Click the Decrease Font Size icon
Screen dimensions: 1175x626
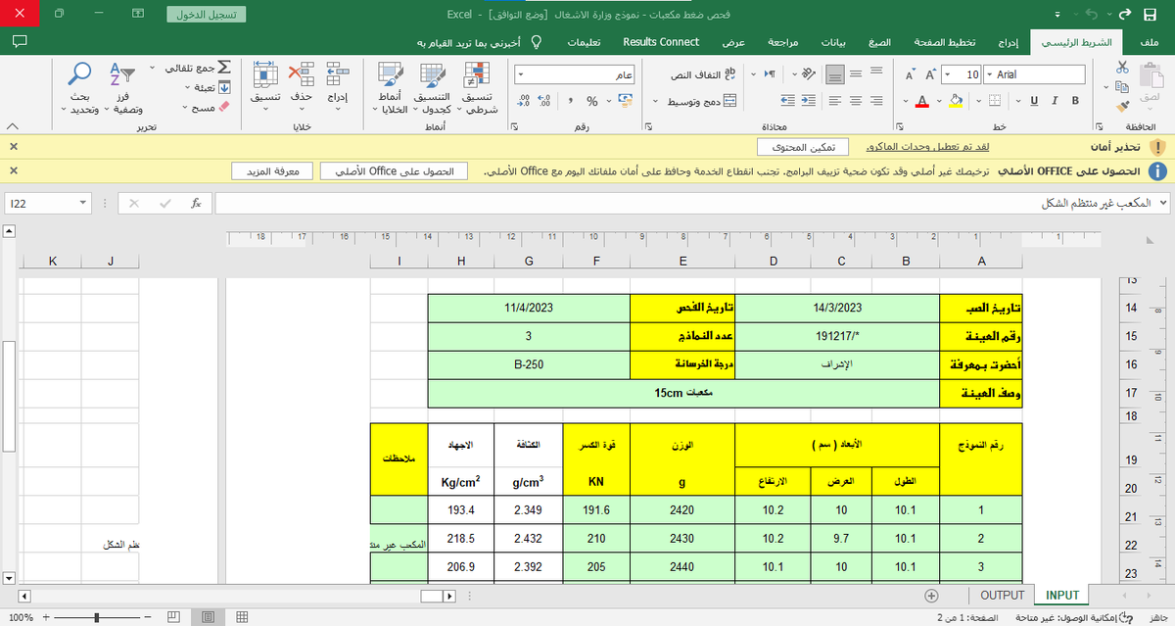click(911, 74)
